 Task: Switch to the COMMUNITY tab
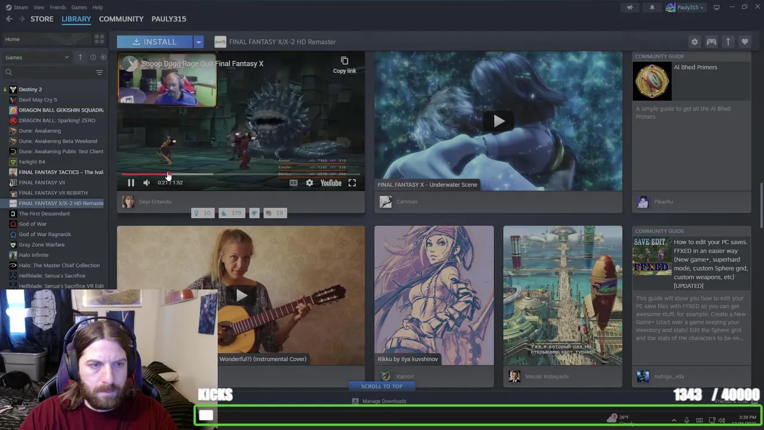121,19
